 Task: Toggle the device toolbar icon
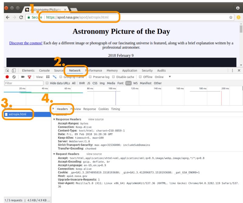point(14,70)
